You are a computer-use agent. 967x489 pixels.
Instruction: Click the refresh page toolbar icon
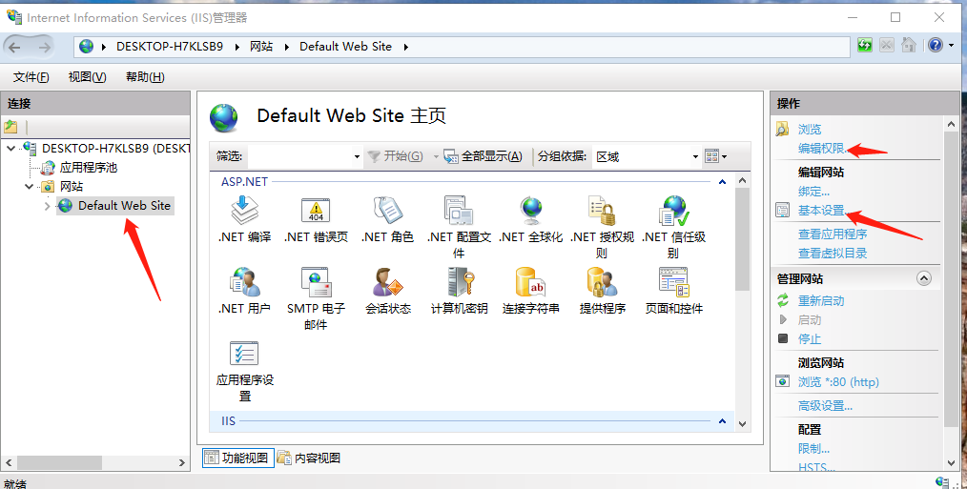click(865, 45)
